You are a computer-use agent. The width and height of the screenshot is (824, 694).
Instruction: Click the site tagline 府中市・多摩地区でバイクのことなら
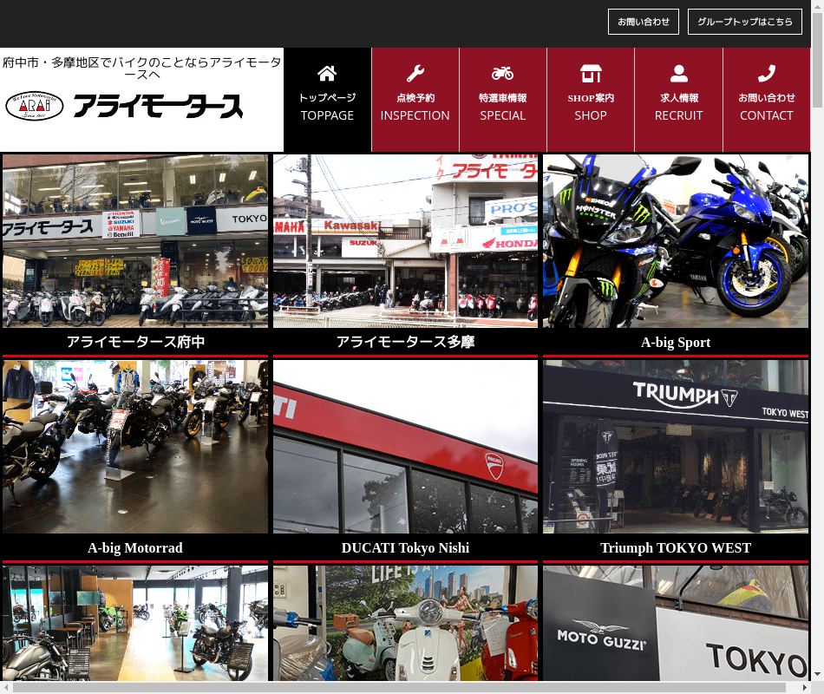(142, 69)
